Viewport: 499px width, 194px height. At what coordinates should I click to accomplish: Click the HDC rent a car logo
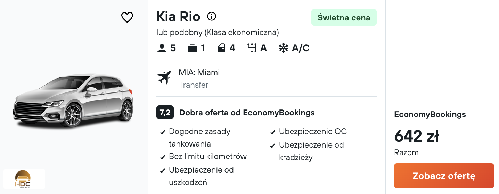[x=24, y=179]
